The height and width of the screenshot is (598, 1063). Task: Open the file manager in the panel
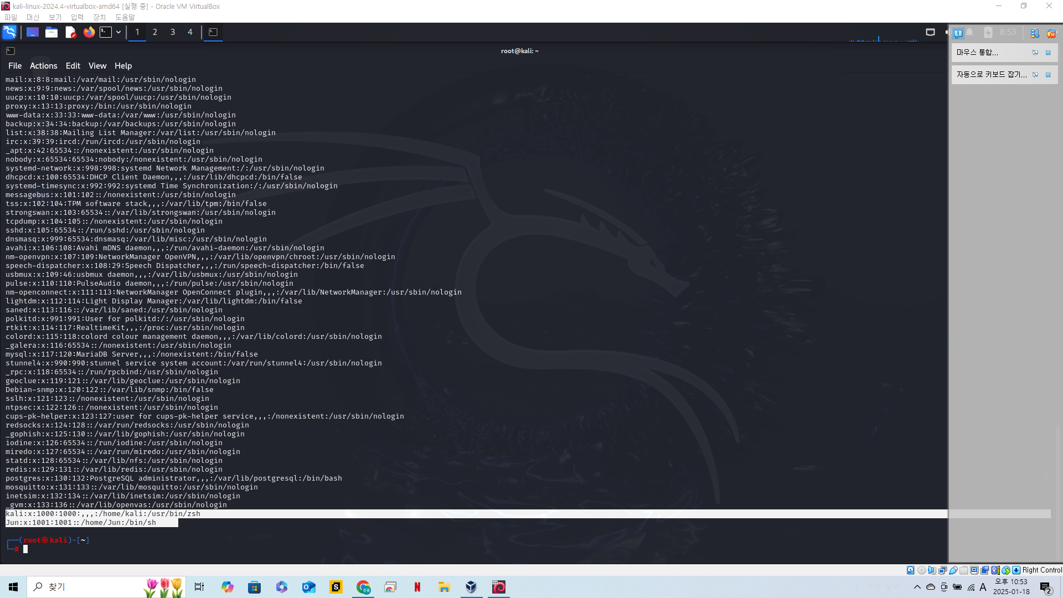coord(51,32)
